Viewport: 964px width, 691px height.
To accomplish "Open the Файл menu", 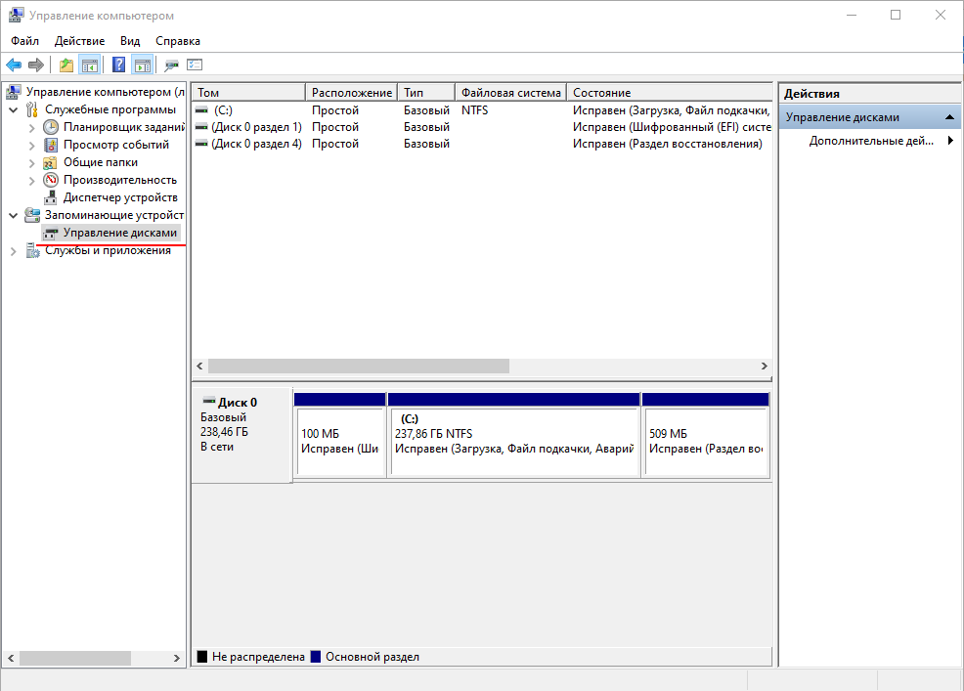I will point(24,41).
